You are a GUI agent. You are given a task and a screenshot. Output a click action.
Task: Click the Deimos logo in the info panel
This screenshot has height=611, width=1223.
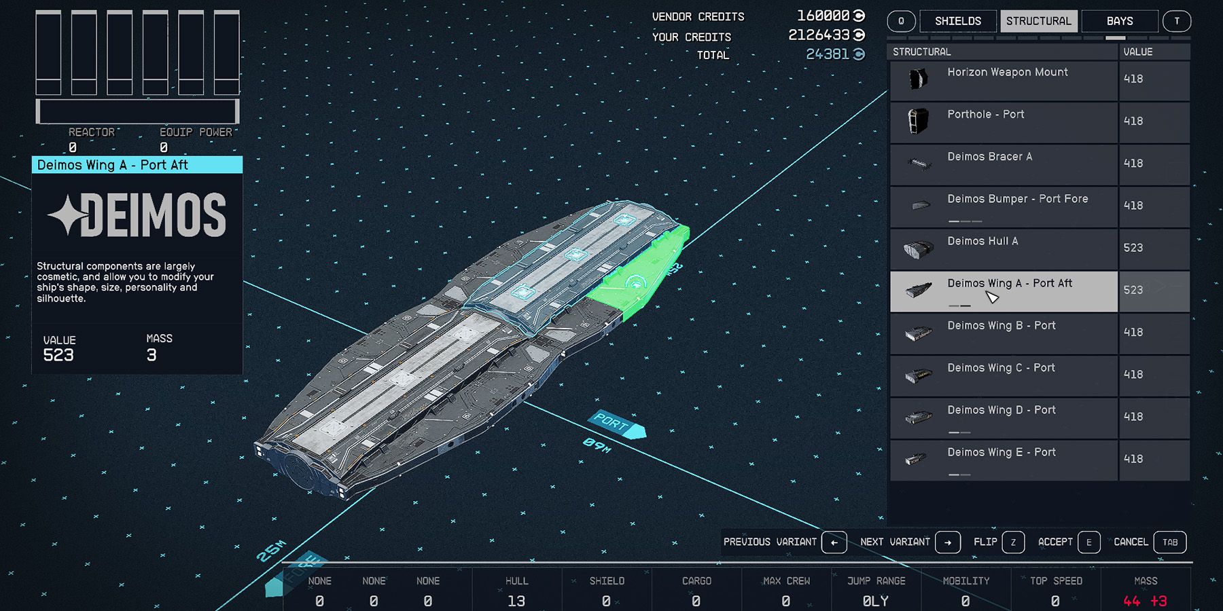[136, 215]
